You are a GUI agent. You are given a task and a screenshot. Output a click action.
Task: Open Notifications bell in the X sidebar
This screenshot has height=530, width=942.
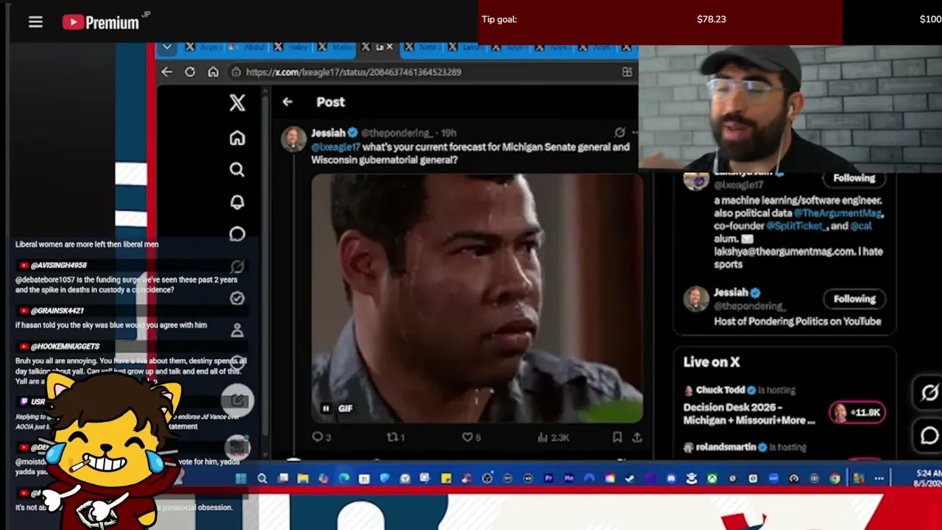click(x=237, y=202)
